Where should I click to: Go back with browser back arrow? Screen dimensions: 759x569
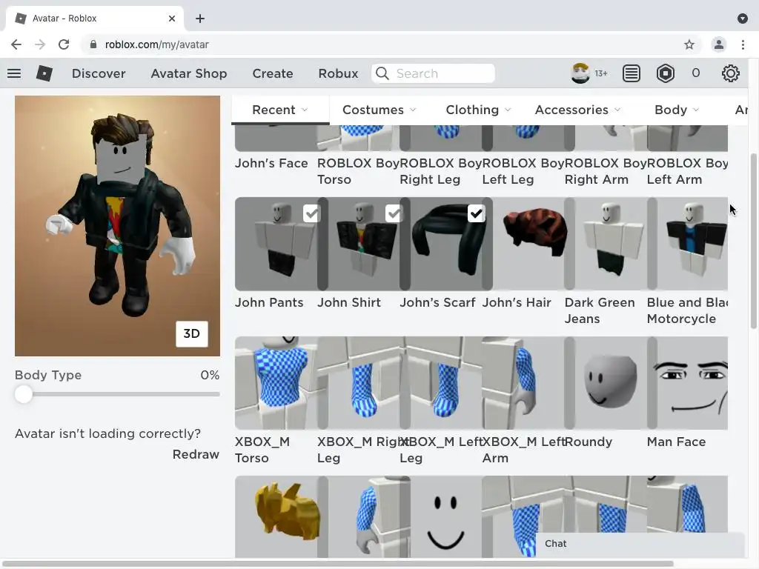tap(16, 44)
